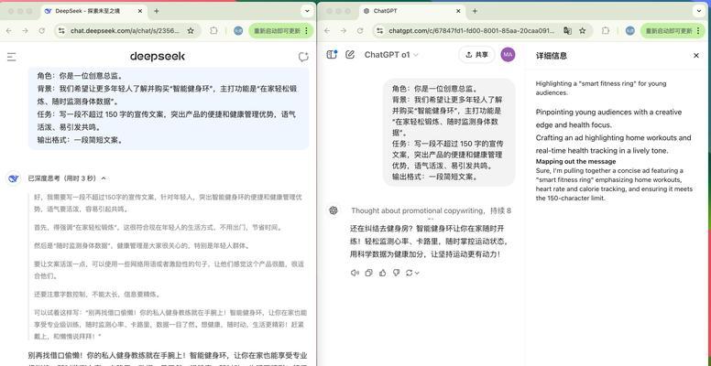Toggle the ChatGPT sidebar panel
The image size is (711, 366).
point(332,54)
